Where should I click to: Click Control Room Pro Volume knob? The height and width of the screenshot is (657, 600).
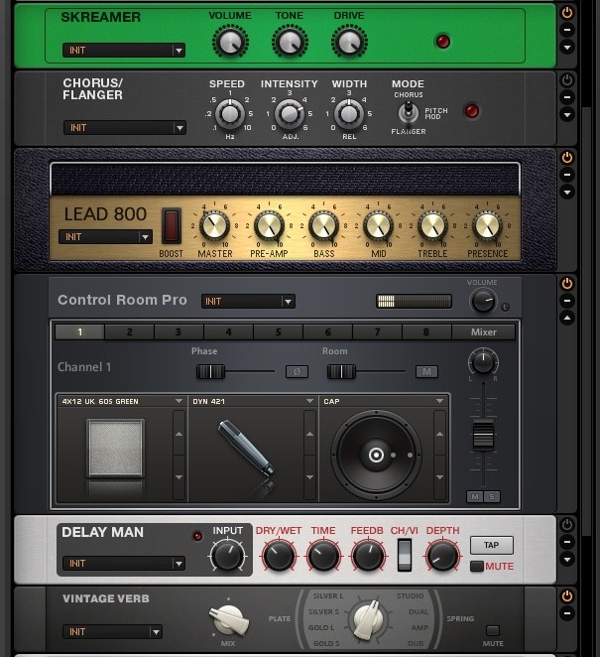click(483, 302)
